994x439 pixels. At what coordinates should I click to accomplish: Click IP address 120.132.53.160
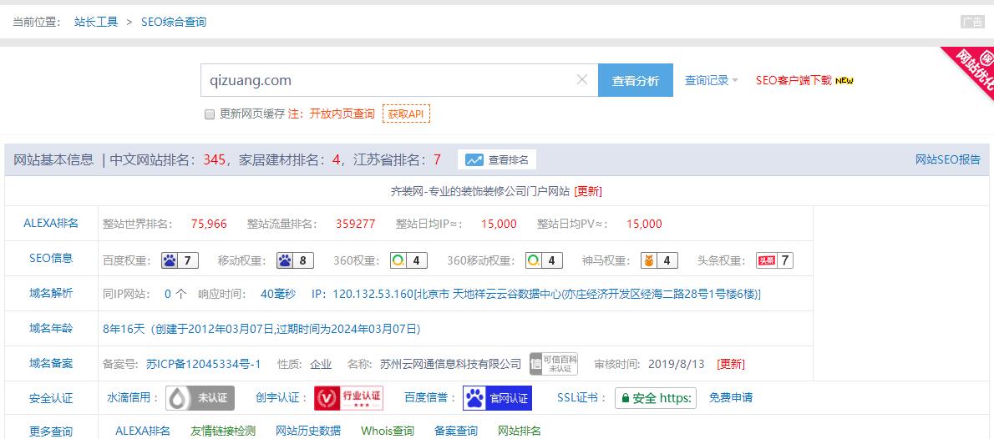373,294
